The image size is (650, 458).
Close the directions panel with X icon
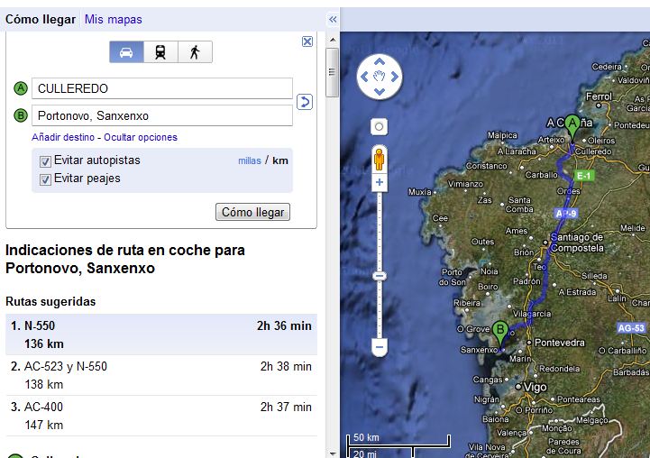point(307,41)
